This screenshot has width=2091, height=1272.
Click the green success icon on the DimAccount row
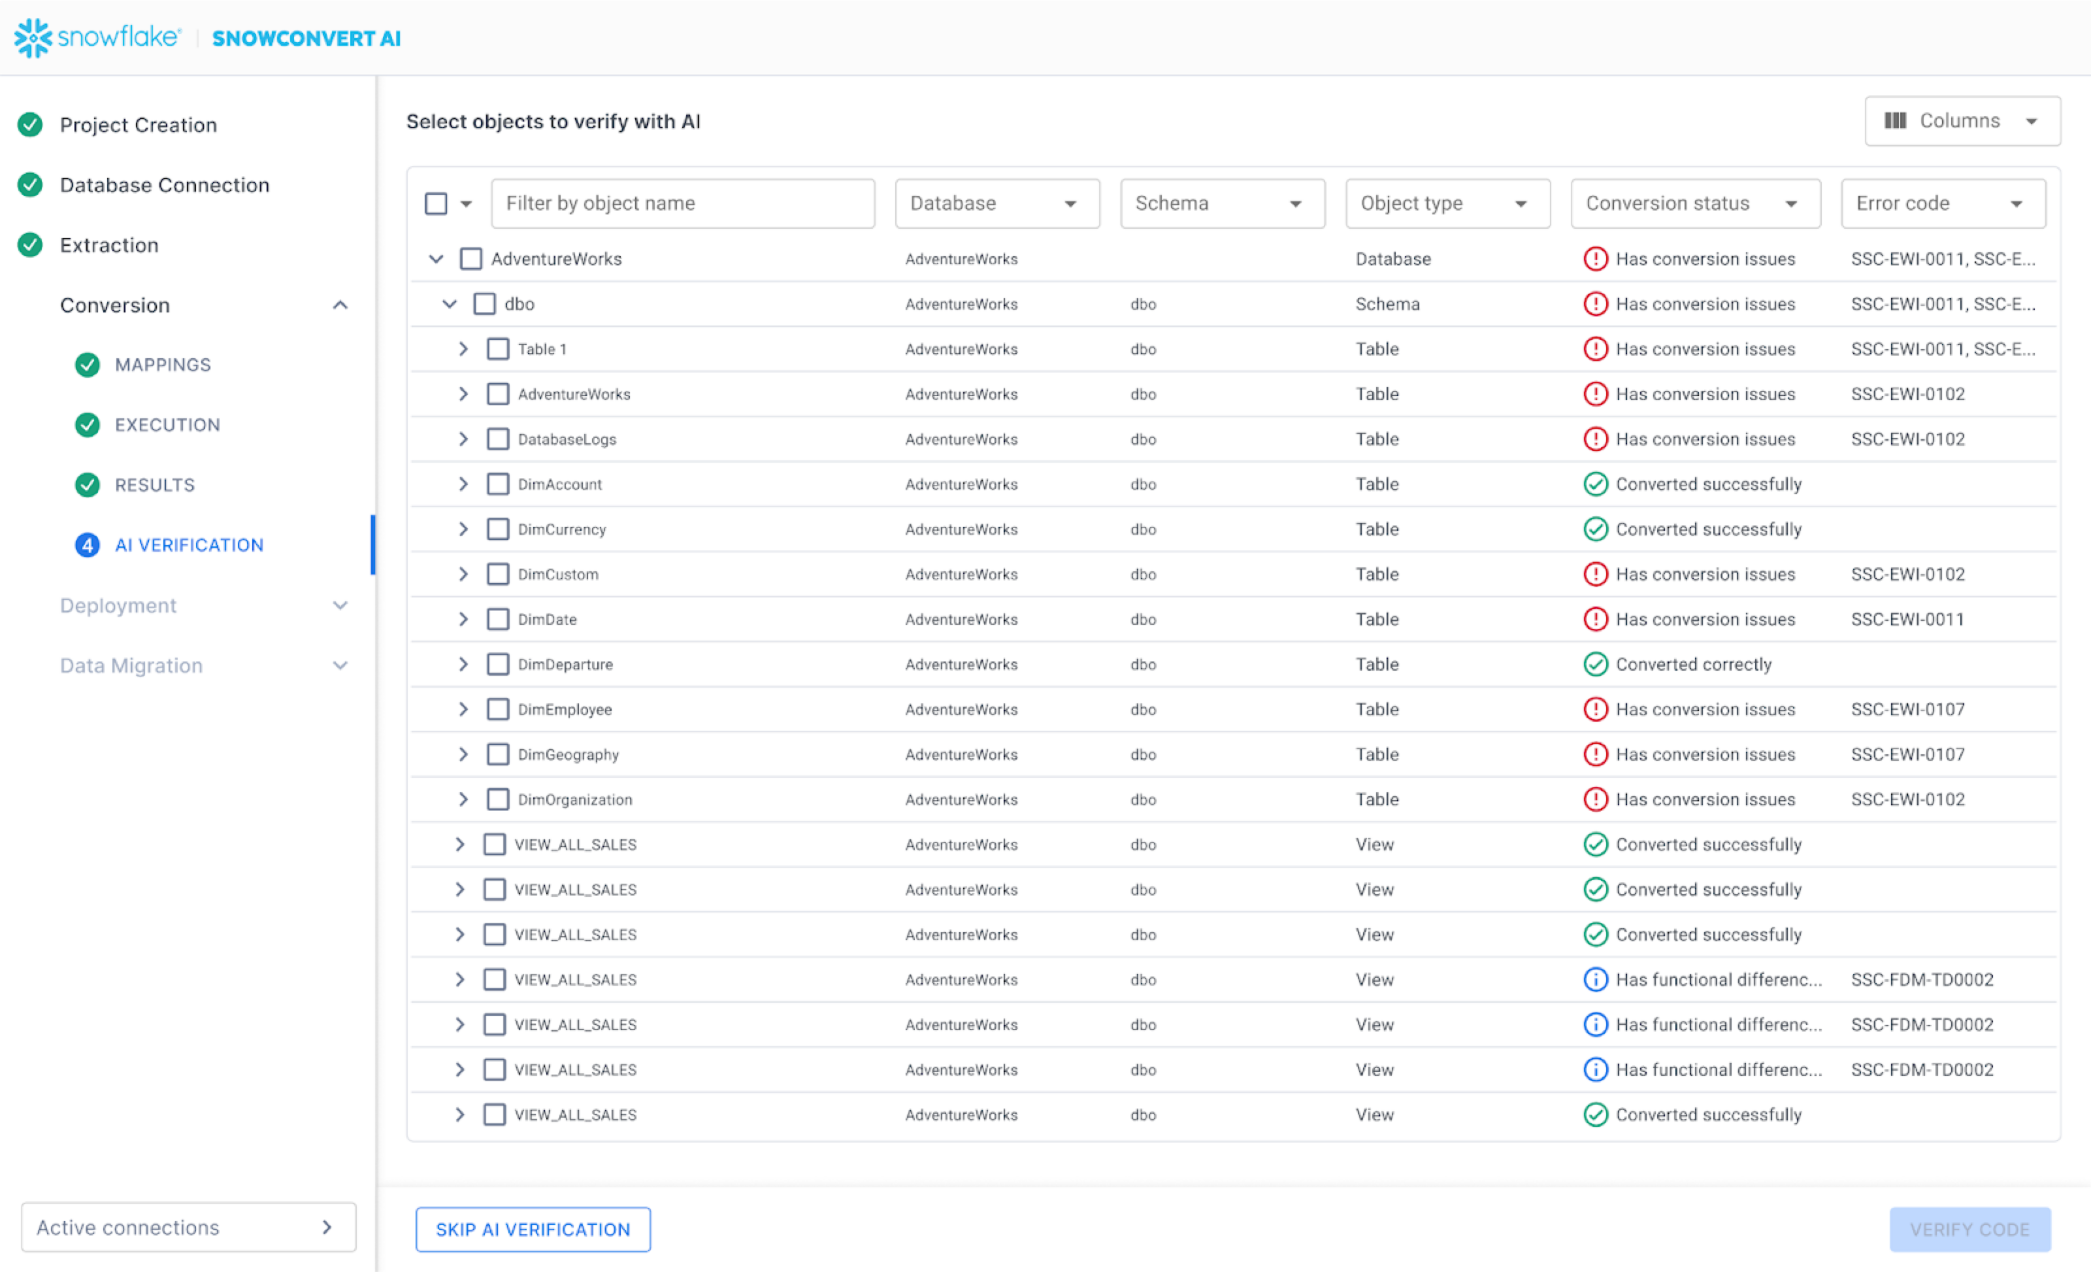point(1596,484)
